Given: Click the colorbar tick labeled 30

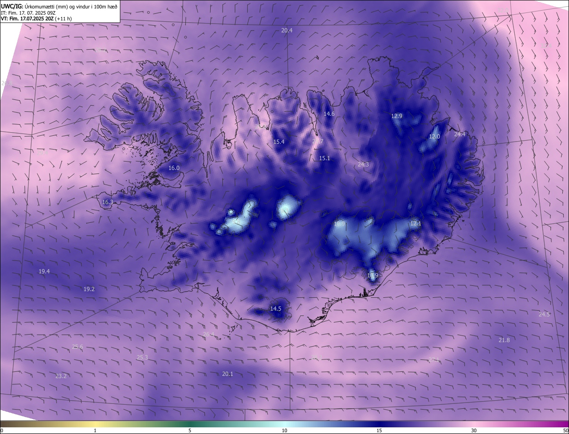Looking at the screenshot, I should pos(474,430).
